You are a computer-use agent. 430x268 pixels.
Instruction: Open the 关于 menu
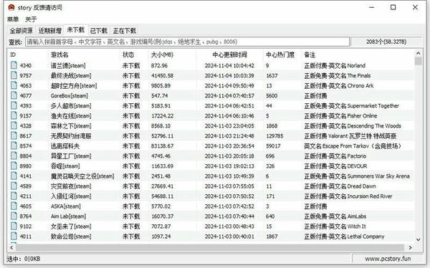tap(31, 19)
